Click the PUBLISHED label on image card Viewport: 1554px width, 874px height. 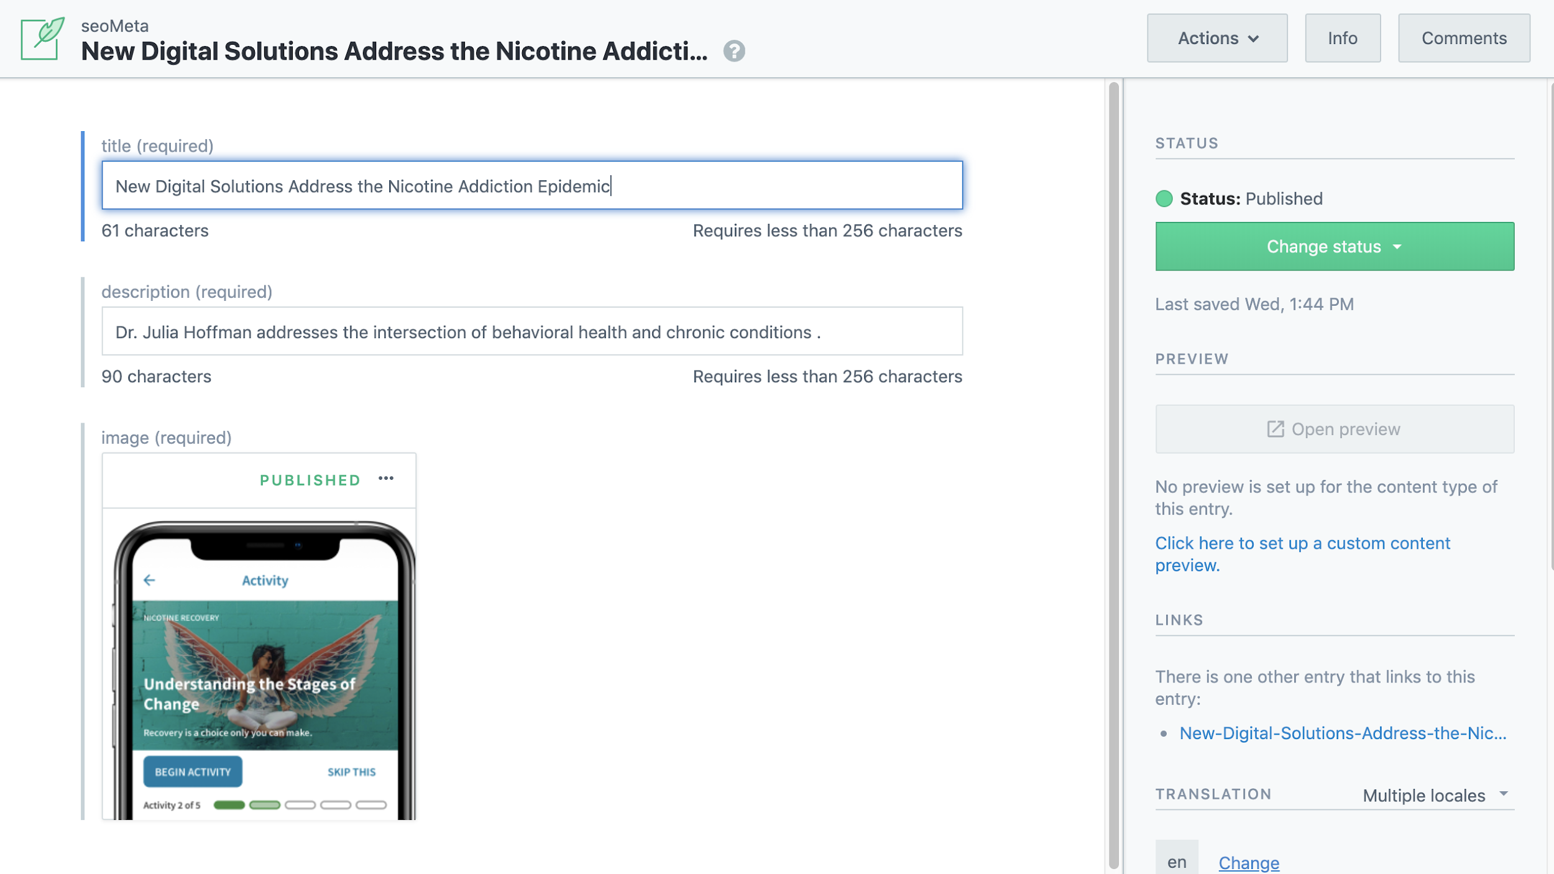310,481
